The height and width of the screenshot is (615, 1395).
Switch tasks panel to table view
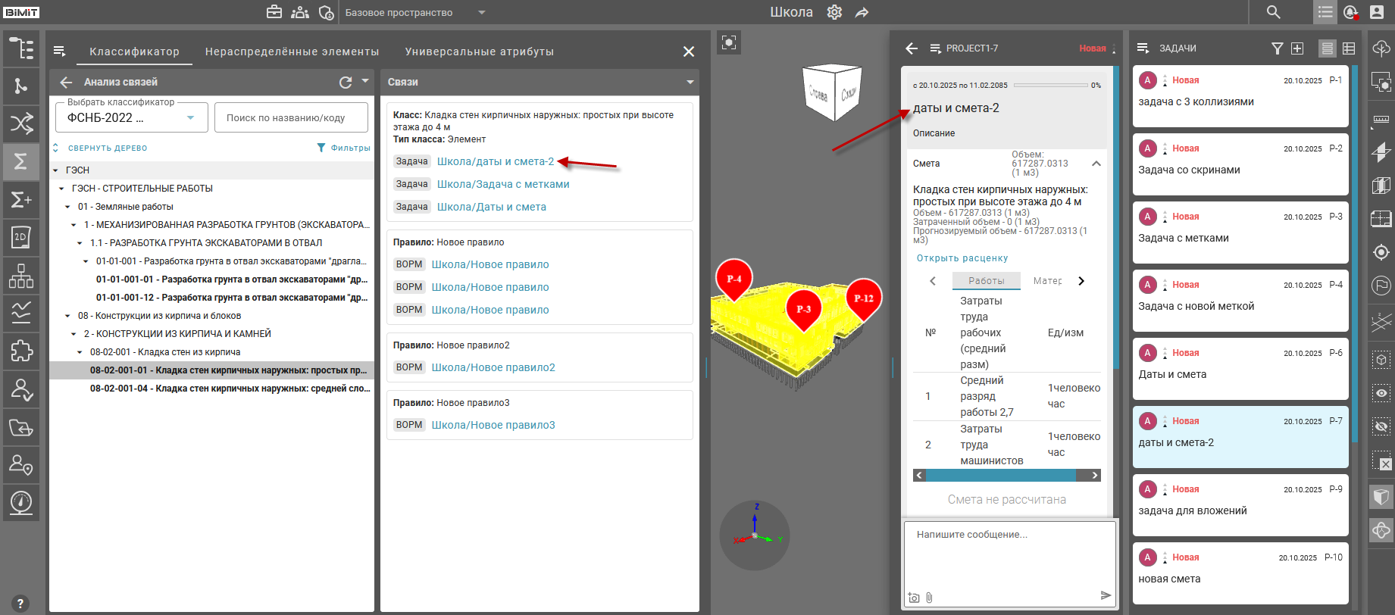pos(1349,48)
